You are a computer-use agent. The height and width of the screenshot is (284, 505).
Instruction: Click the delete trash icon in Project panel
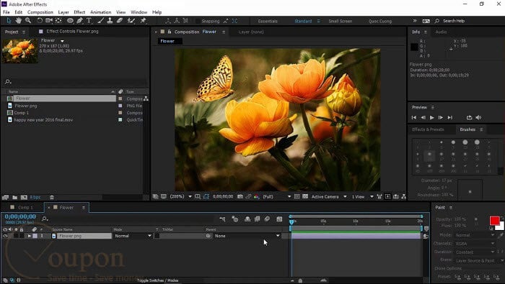click(x=52, y=197)
